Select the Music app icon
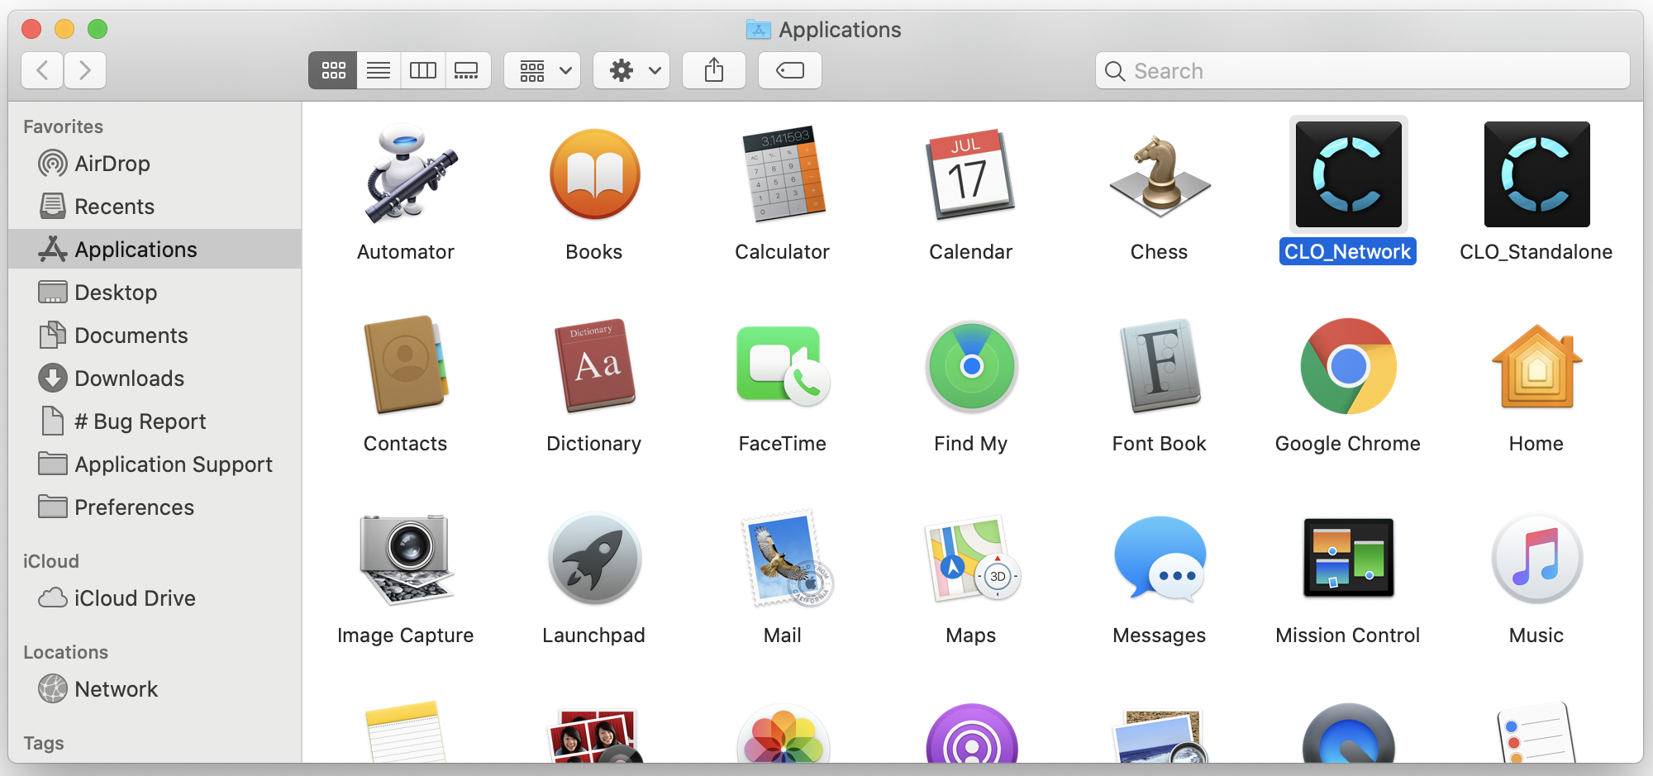 [x=1536, y=559]
